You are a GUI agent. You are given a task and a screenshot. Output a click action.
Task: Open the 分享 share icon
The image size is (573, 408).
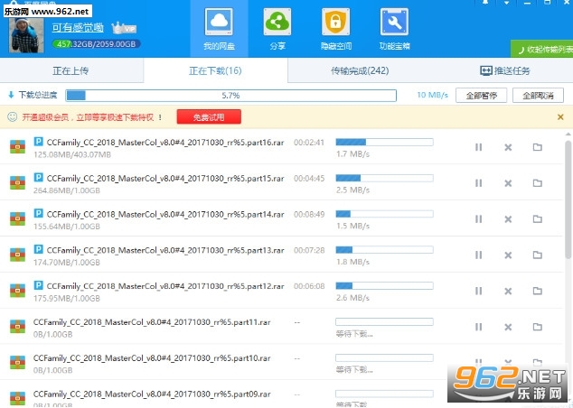click(x=277, y=23)
